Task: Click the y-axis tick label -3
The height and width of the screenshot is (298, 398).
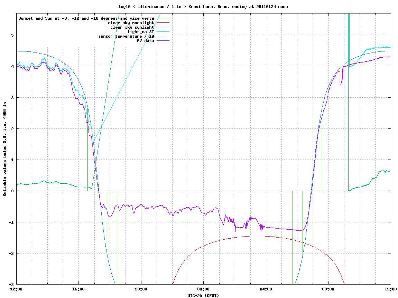Action: click(11, 285)
